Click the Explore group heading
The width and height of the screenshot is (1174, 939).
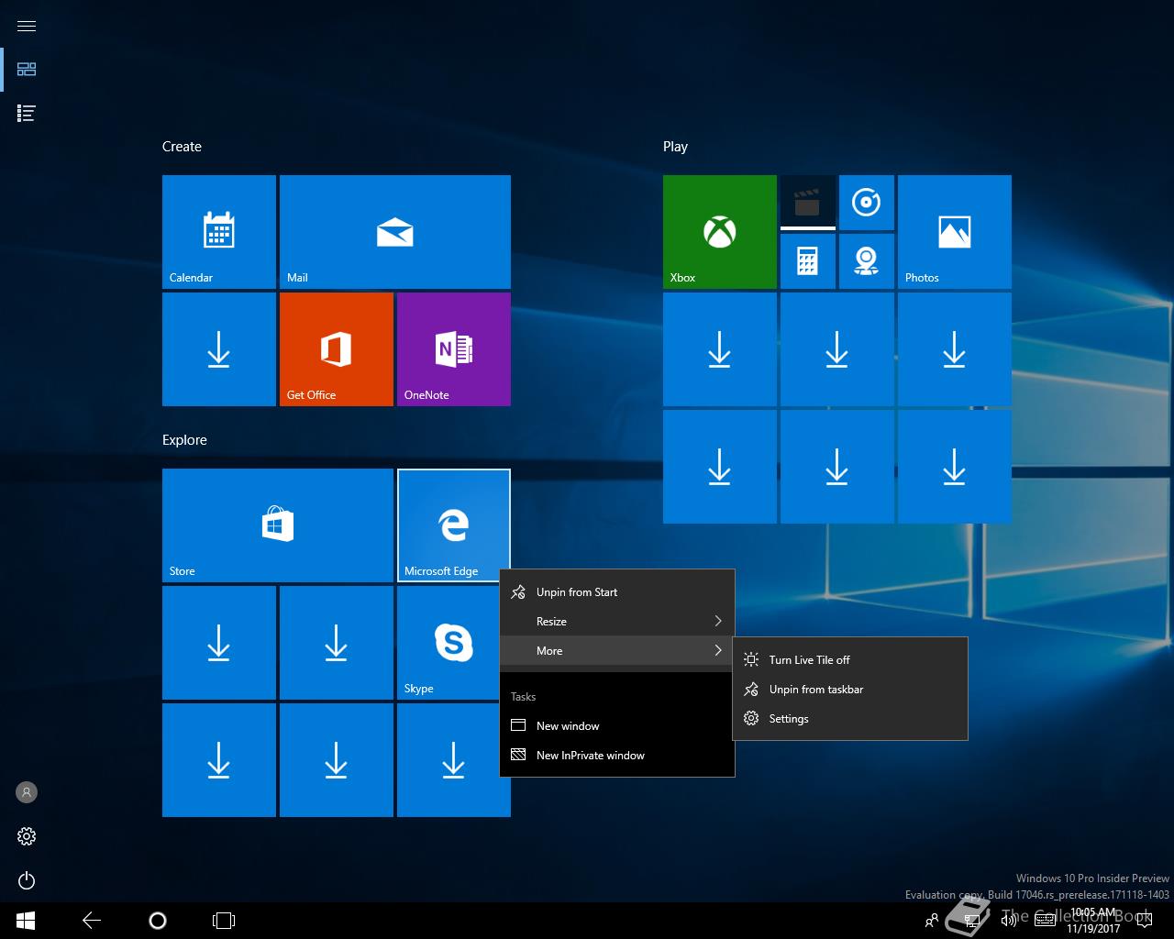click(x=184, y=440)
